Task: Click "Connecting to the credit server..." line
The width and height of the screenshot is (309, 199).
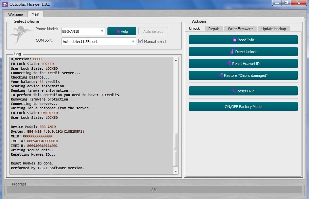Action: (x=46, y=73)
